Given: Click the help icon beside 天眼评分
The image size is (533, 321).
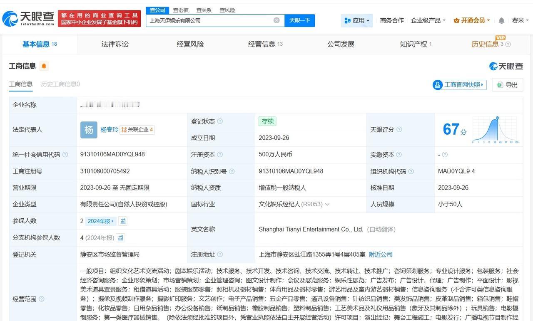Looking at the screenshot, I should (x=399, y=129).
